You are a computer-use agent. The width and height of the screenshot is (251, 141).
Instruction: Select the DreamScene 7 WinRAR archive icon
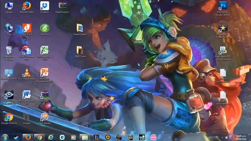pos(62,7)
